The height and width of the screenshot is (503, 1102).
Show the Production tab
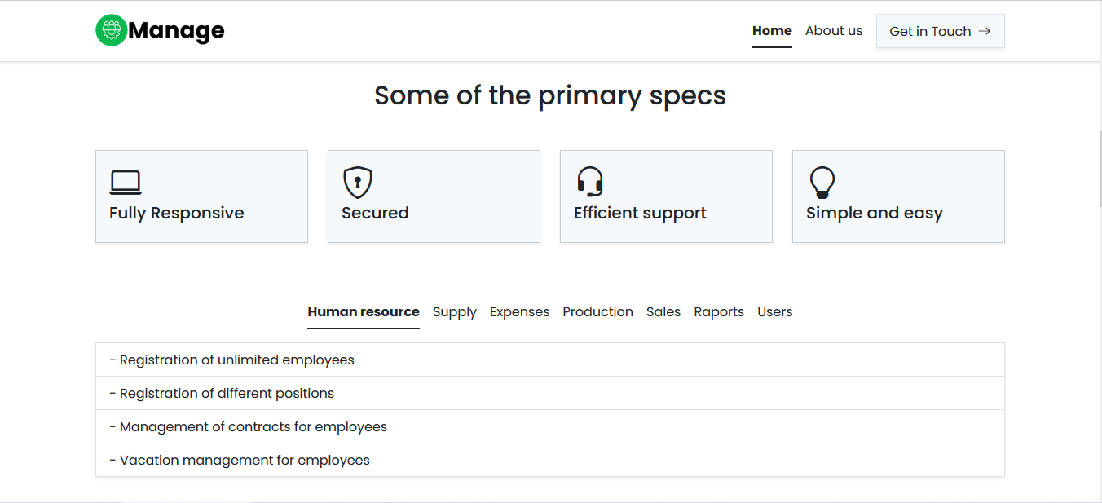point(597,312)
